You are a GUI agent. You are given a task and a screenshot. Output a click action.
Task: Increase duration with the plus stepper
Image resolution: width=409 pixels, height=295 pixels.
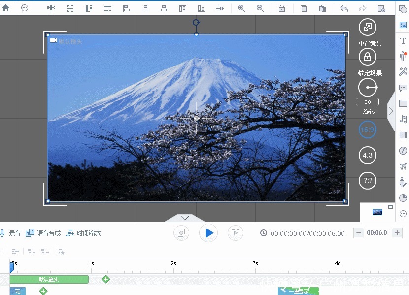pyautogui.click(x=398, y=233)
